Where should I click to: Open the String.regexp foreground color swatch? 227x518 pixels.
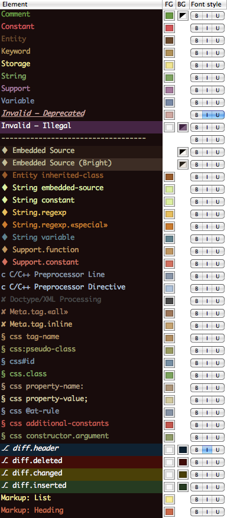(x=170, y=214)
